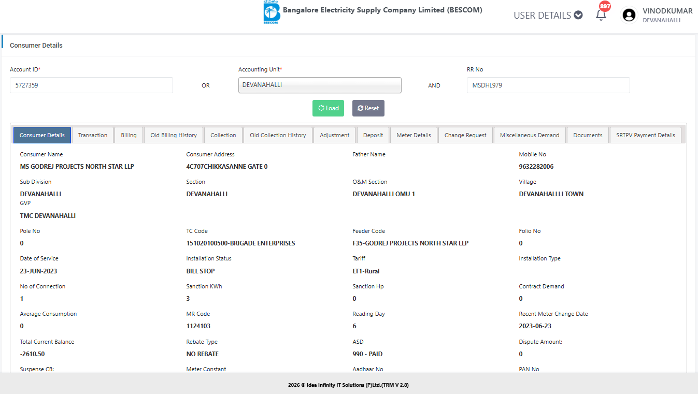This screenshot has width=698, height=394.
Task: Click the Account ID input field
Action: [91, 85]
